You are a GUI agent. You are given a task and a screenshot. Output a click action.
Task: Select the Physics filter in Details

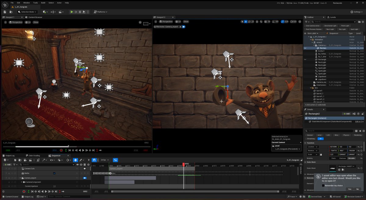pyautogui.click(x=346, y=135)
